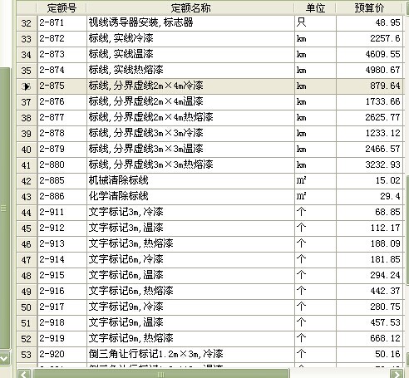Click the horizontal scrollbar left arrow
Screen dimensions: 409x378
(24, 374)
